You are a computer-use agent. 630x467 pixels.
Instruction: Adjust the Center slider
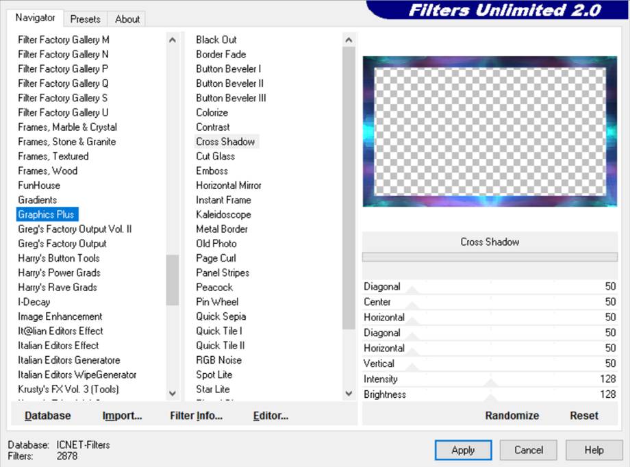[490, 302]
